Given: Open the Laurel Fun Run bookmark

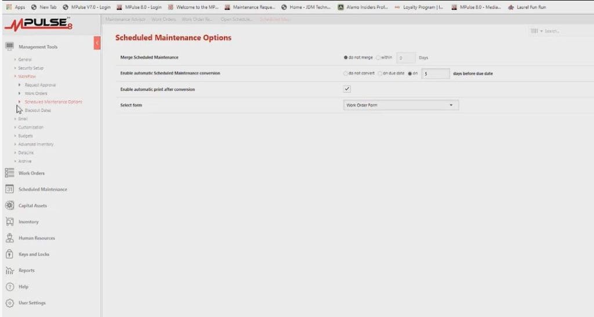Looking at the screenshot, I should [527, 7].
